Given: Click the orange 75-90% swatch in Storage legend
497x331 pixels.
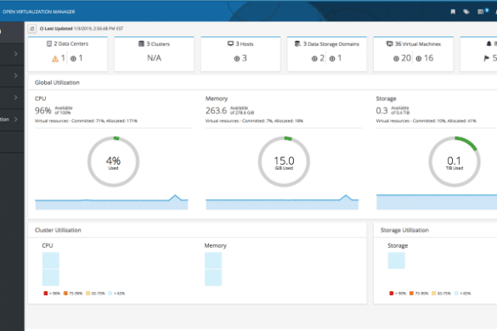Looking at the screenshot, I should click(x=411, y=294).
